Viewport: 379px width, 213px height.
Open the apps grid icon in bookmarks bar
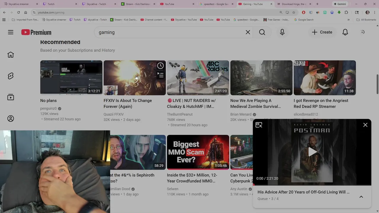pos(4,20)
